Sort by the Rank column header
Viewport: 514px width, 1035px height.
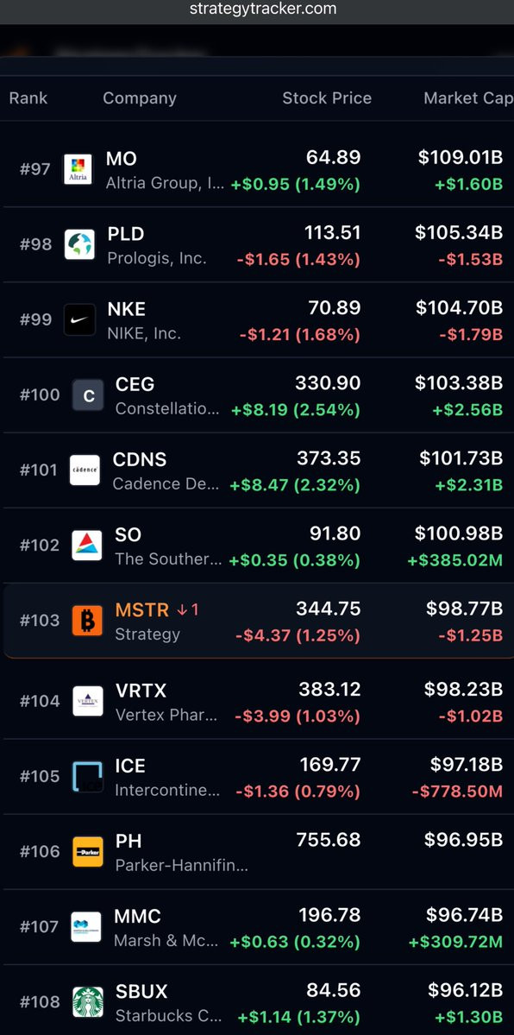tap(28, 98)
